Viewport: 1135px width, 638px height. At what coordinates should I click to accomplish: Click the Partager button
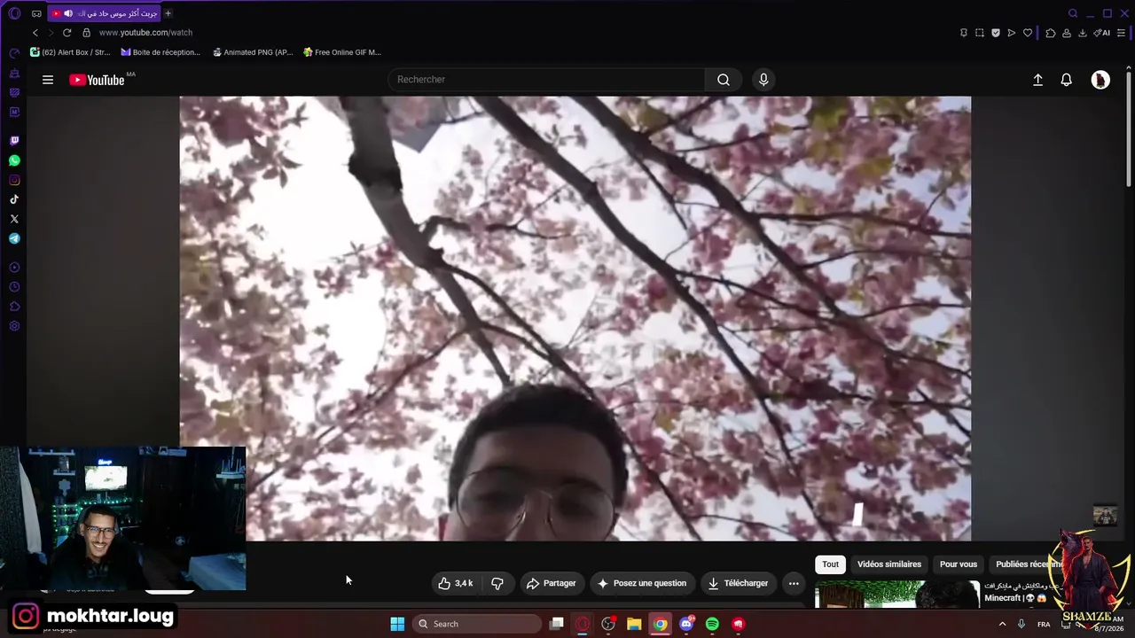(551, 583)
